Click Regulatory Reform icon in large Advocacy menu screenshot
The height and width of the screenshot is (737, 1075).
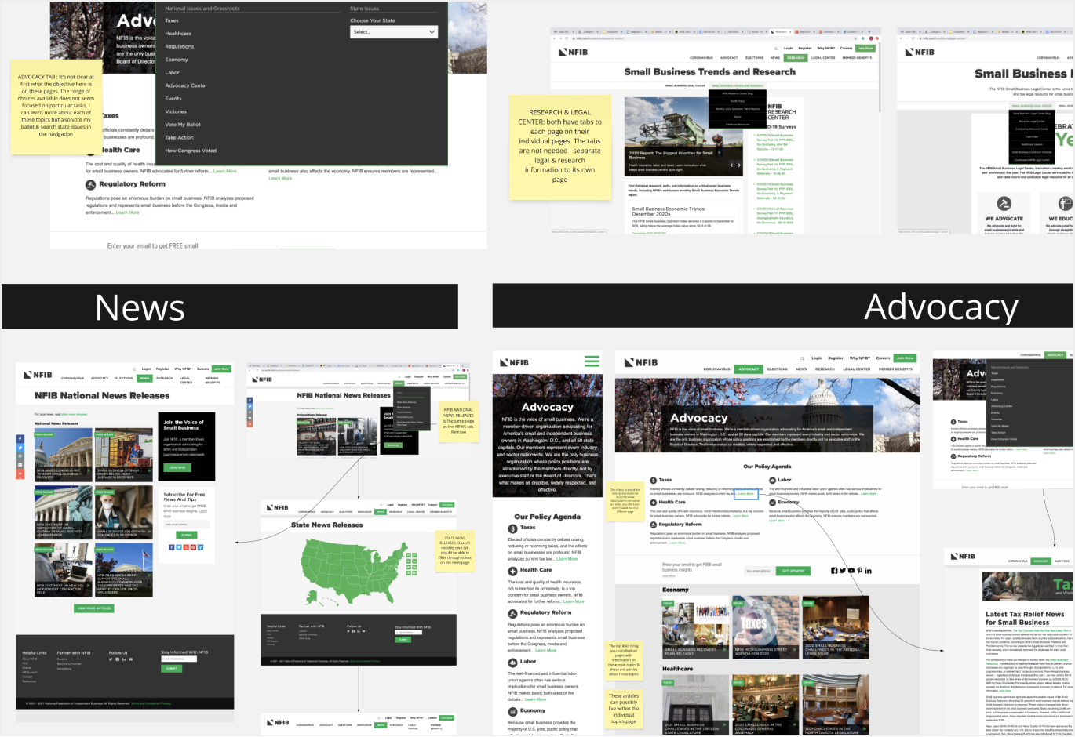(x=91, y=184)
